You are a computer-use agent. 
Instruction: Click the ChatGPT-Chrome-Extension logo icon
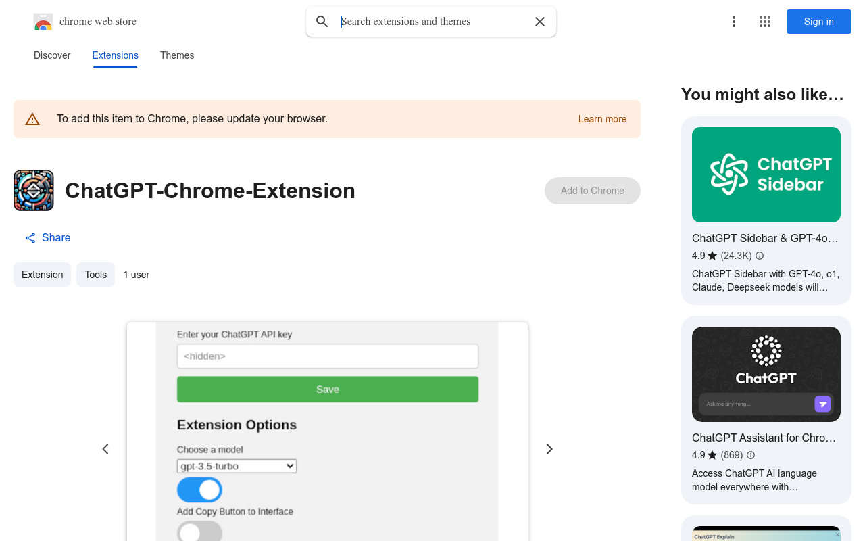[x=34, y=191]
